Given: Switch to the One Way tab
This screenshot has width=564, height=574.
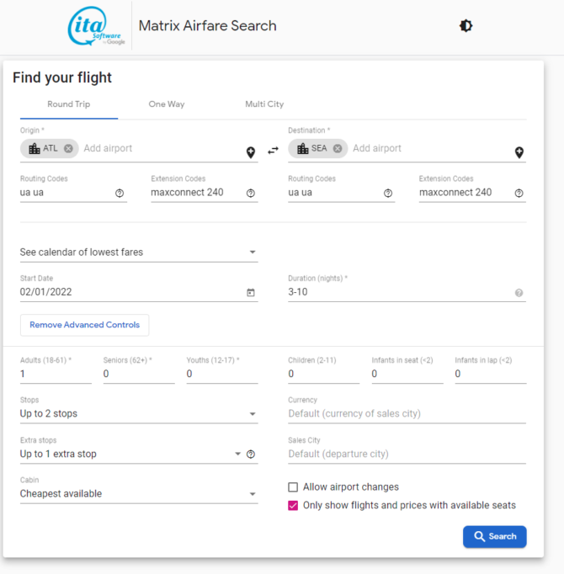Looking at the screenshot, I should click(167, 104).
